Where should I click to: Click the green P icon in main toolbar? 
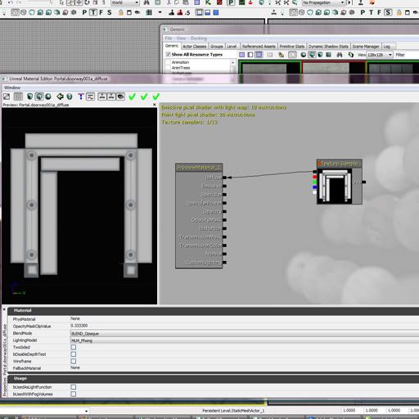[231, 2]
